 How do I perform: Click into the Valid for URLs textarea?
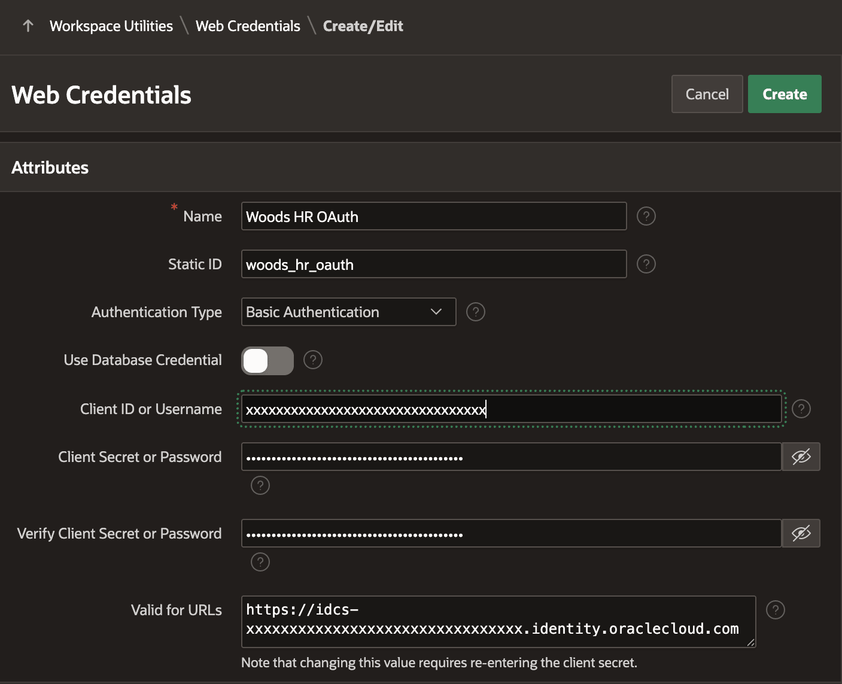click(498, 621)
